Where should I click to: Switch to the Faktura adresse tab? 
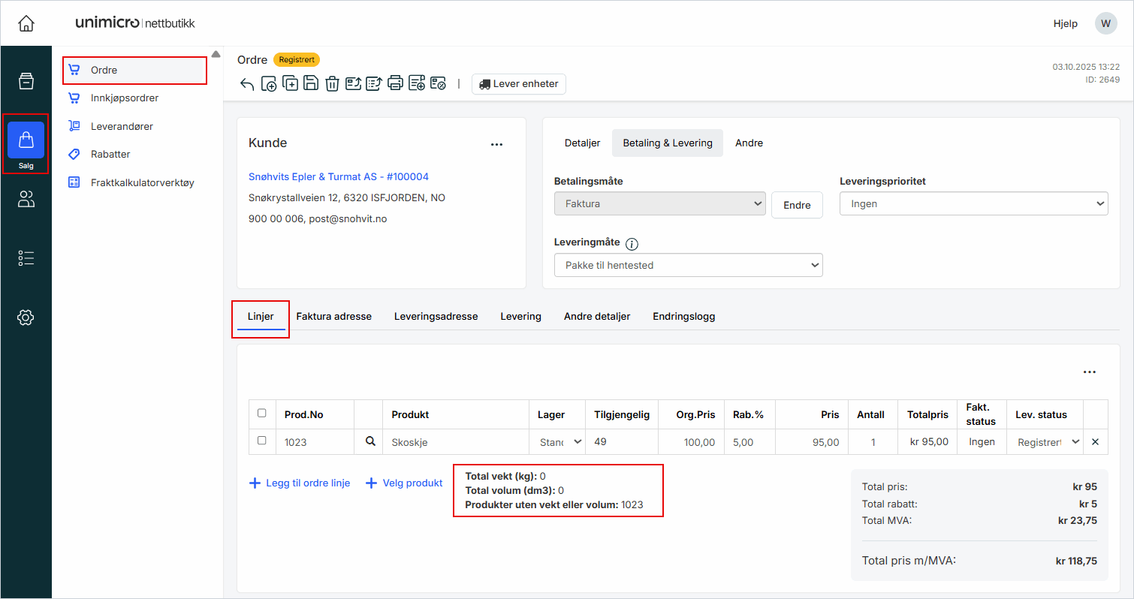(x=333, y=316)
